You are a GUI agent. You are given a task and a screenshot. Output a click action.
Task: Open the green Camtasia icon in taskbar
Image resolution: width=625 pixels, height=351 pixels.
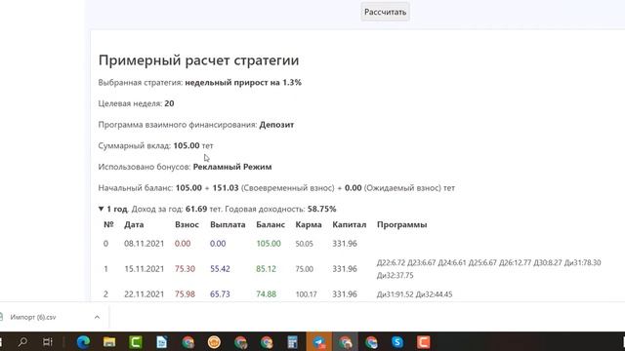pyautogui.click(x=136, y=342)
